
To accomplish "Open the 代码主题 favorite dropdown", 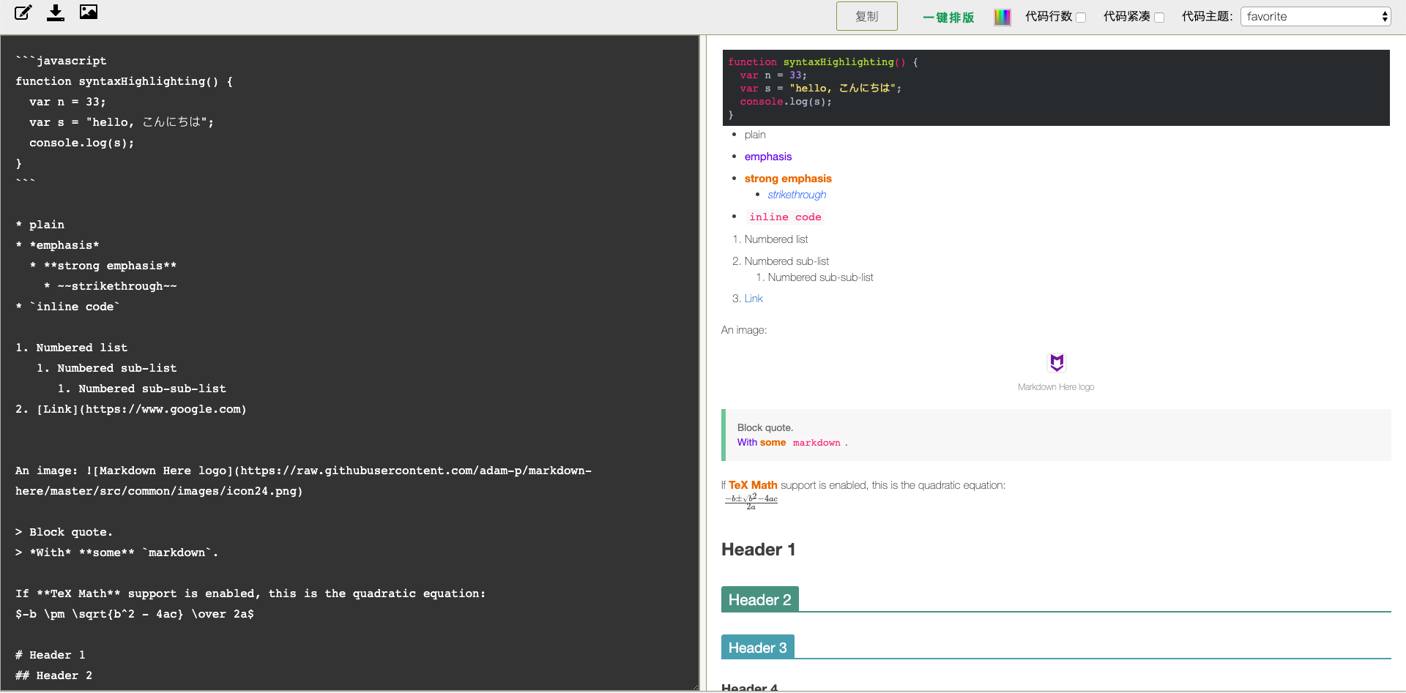I will (x=1315, y=16).
